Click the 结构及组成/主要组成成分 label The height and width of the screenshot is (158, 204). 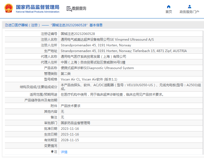click(x=39, y=87)
